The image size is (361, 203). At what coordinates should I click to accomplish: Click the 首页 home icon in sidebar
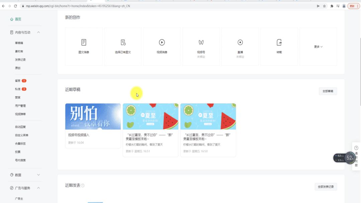[x=11, y=19]
